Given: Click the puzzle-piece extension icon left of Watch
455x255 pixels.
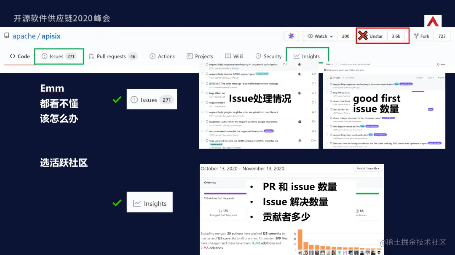Looking at the screenshot, I should point(291,36).
